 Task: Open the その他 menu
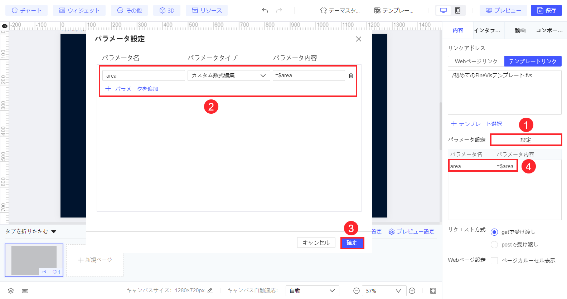coord(129,10)
